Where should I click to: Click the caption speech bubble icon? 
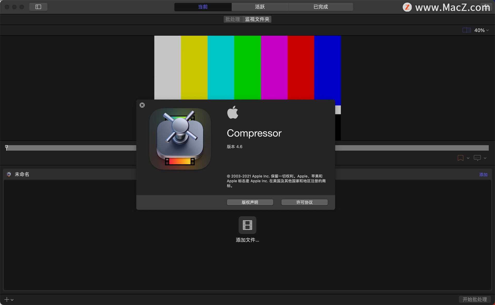tap(477, 158)
